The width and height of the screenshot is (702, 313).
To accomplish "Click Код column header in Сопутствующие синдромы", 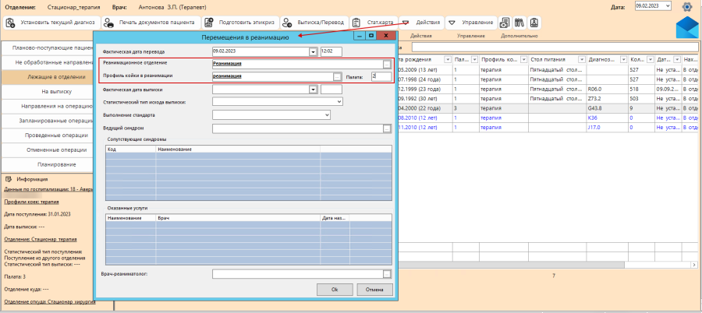I will [x=130, y=149].
